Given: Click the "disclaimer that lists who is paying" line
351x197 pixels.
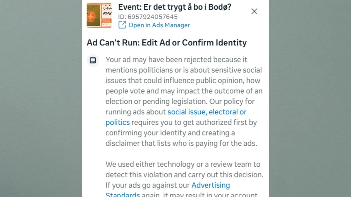Looking at the screenshot, I should click(181, 144).
